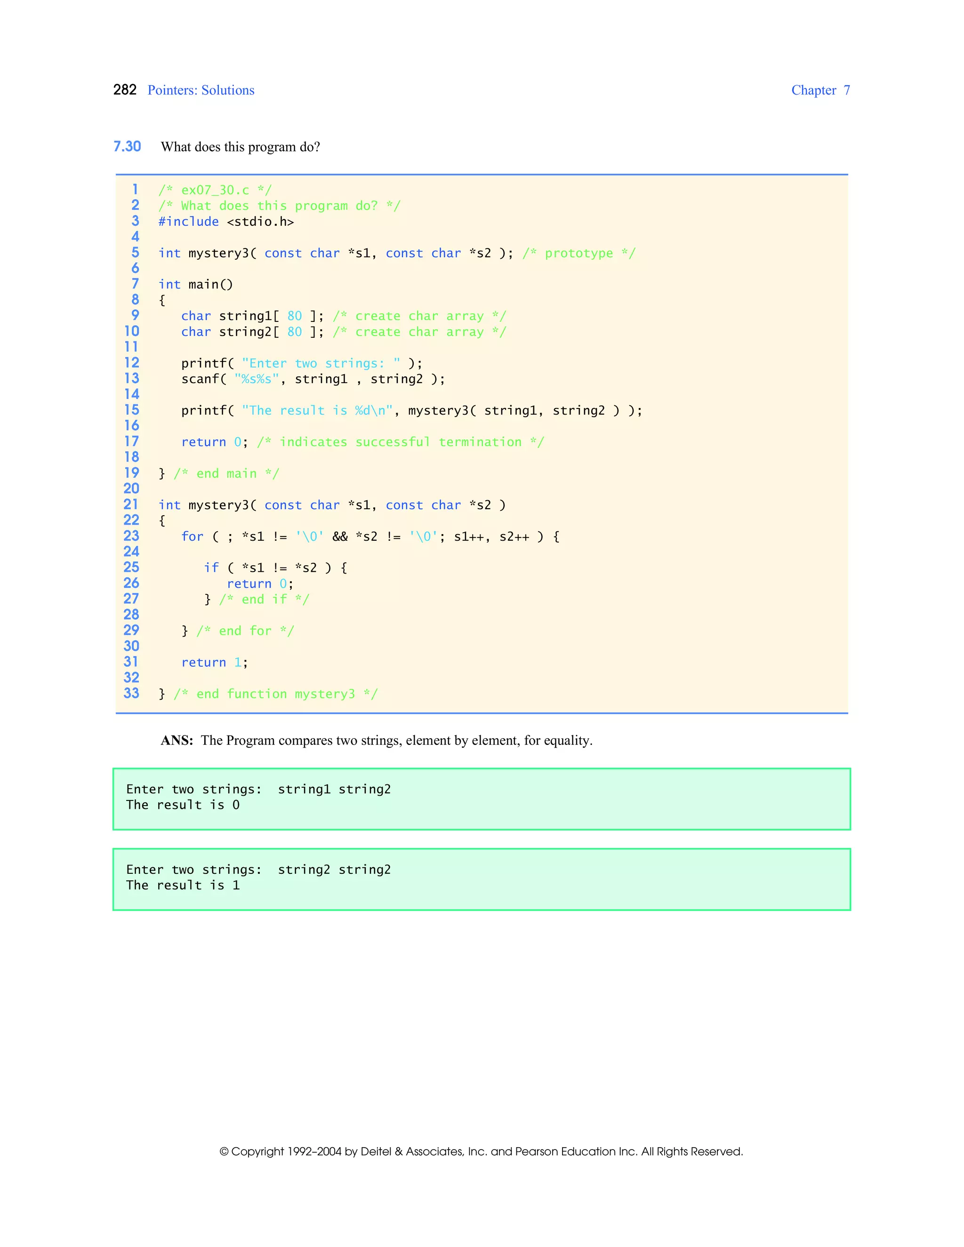Screen dimensions: 964x1247
Task: Click 'int main()' in the code
Action: pyautogui.click(x=195, y=284)
